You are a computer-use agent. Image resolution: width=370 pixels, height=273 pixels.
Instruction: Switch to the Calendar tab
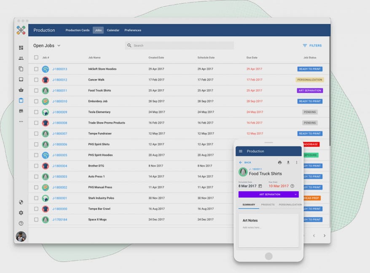click(113, 30)
